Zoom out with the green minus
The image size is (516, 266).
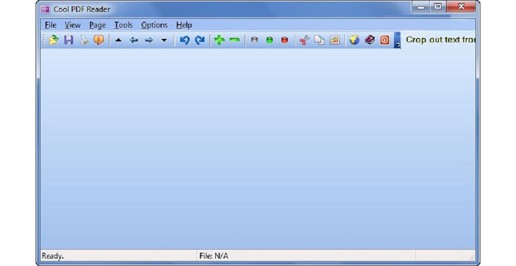pyautogui.click(x=234, y=40)
